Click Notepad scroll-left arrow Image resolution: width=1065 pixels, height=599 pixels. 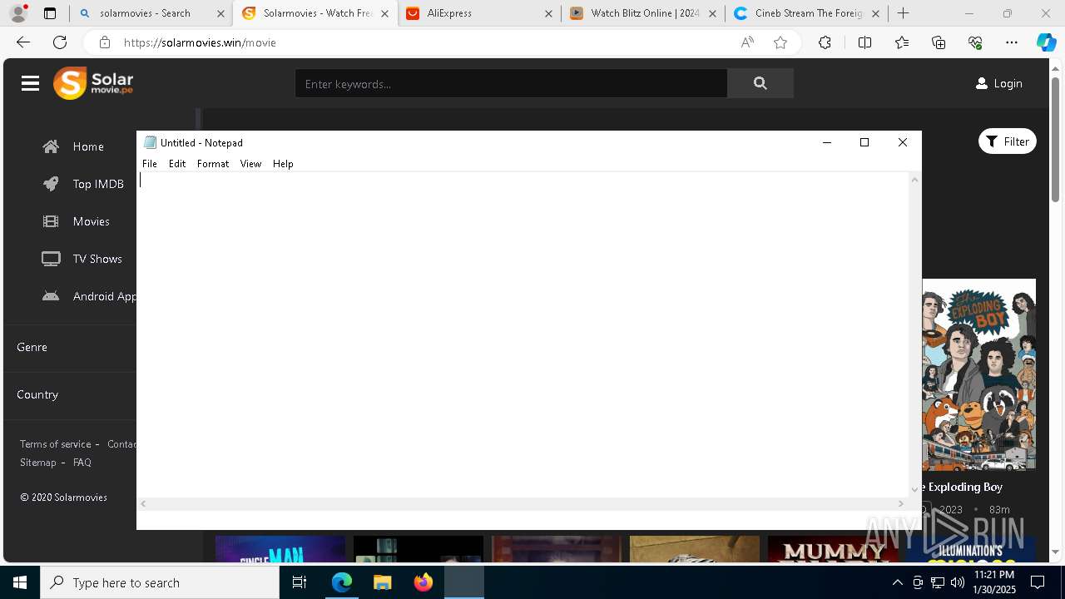coord(144,503)
